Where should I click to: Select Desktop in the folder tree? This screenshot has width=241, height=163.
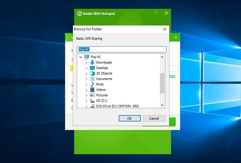pyautogui.click(x=102, y=68)
